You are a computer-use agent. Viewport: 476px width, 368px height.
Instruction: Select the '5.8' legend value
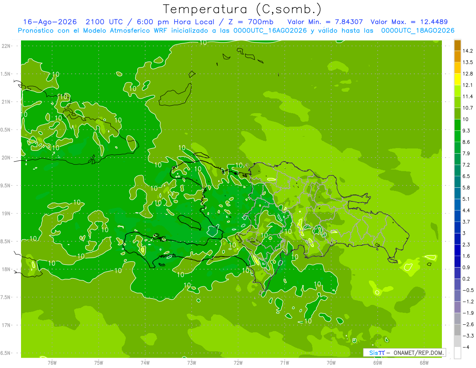(x=467, y=187)
